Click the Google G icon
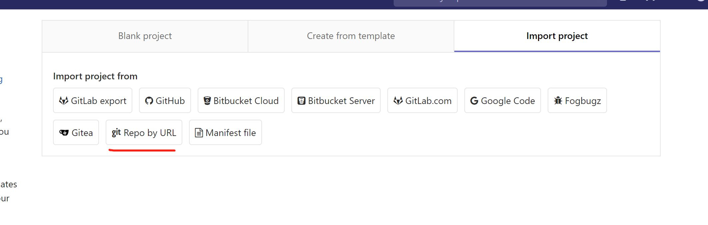 (x=474, y=101)
